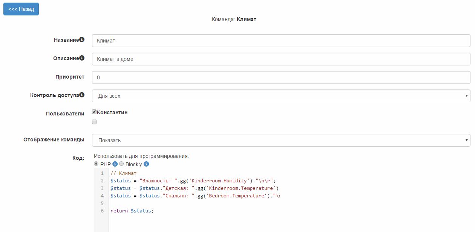Screen dimensions: 475x232
Task: Click info icon next to Blockly option
Action: 146,164
